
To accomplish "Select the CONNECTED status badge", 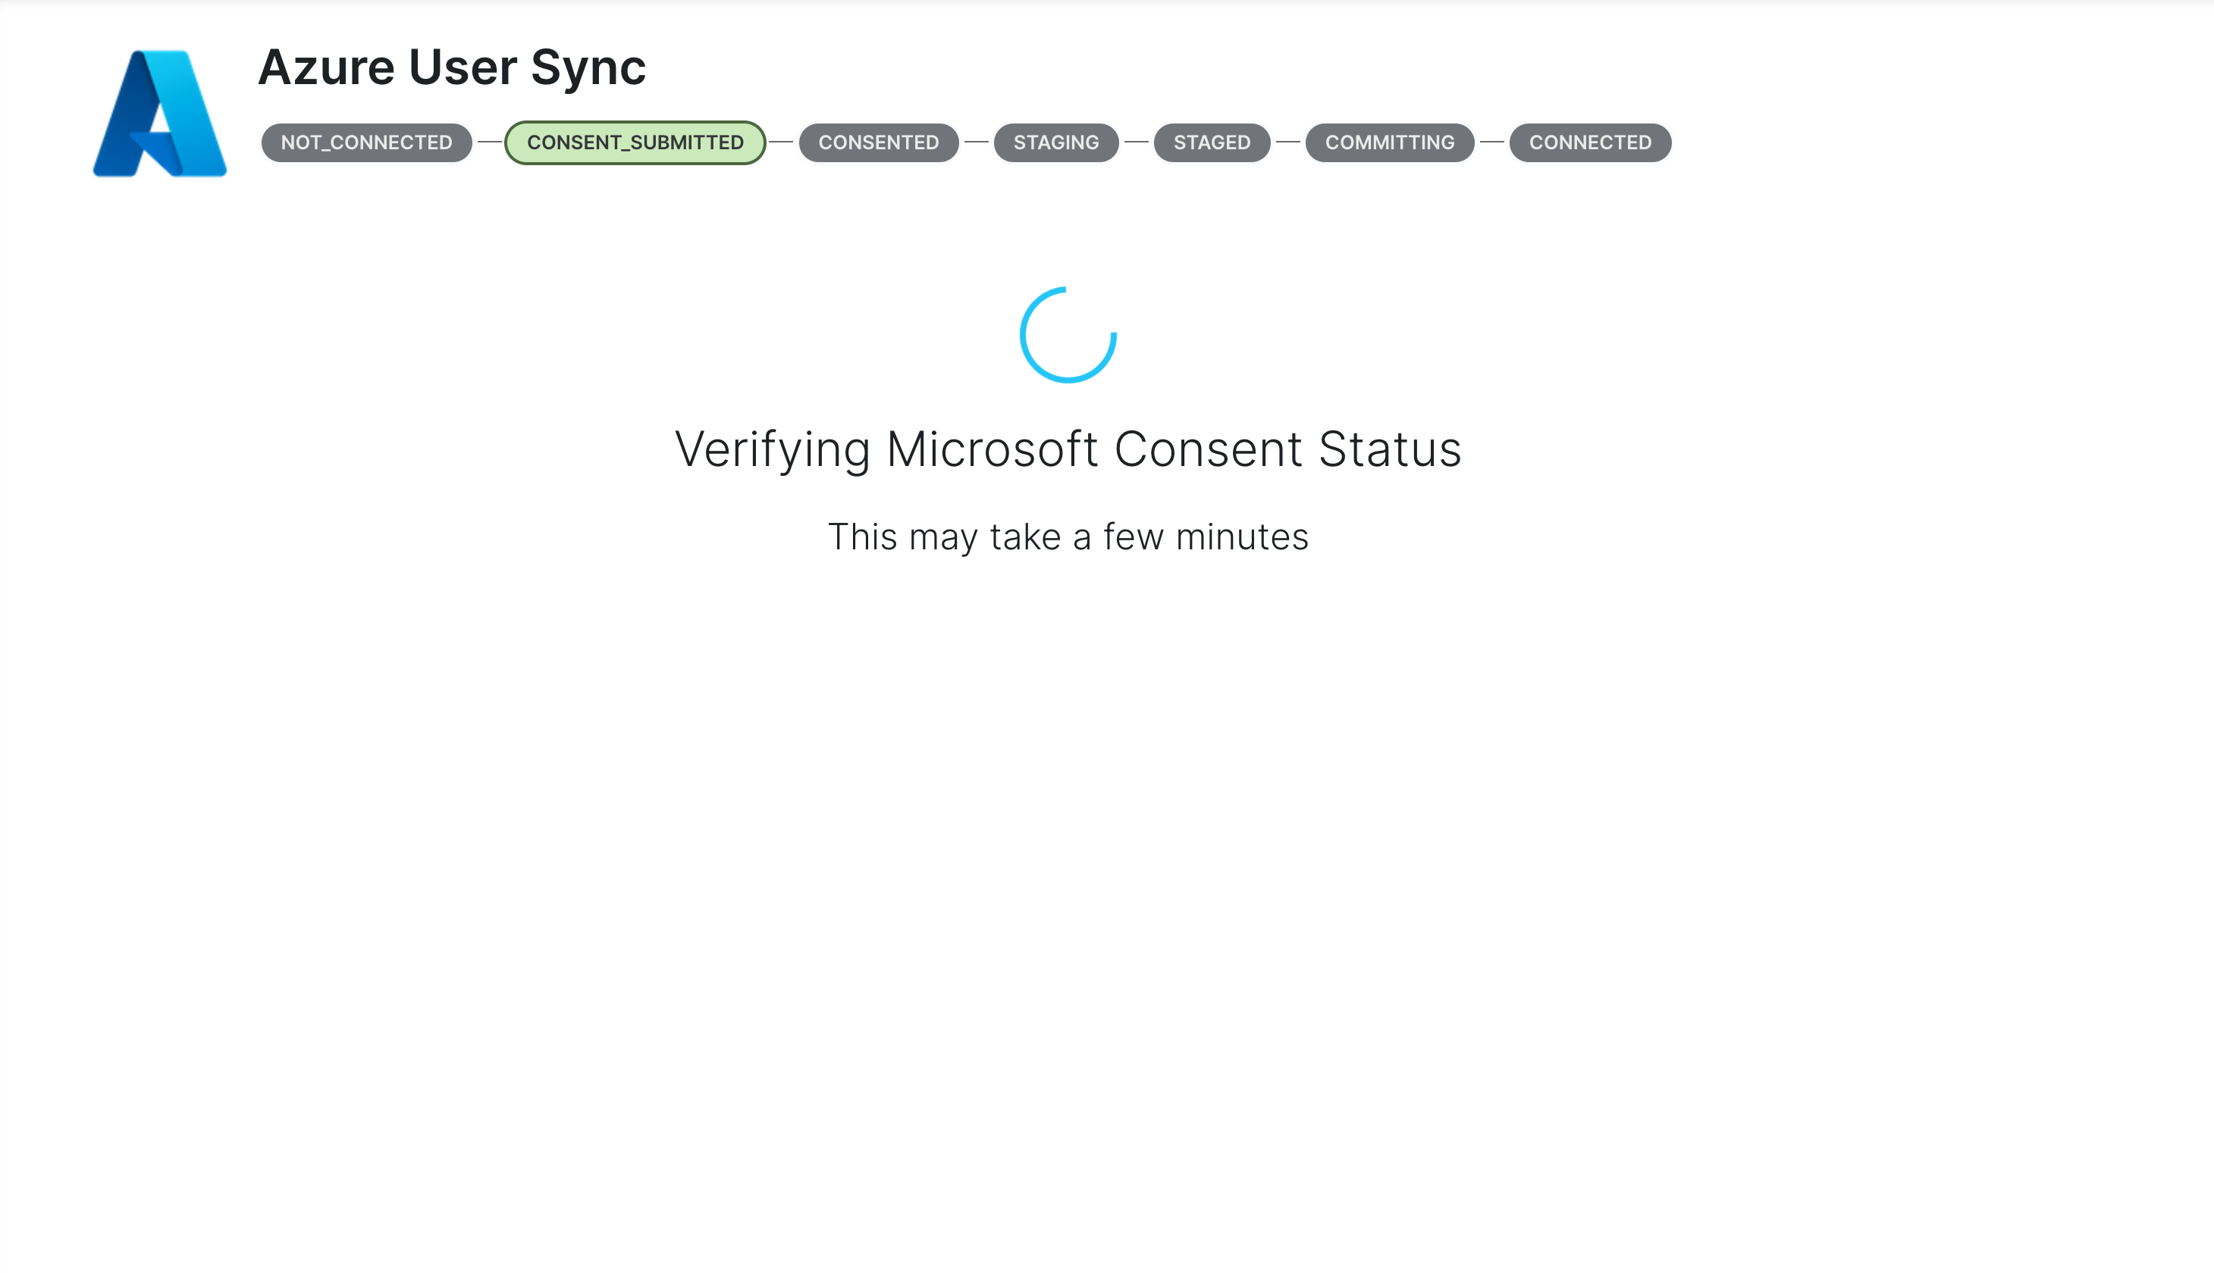I will click(x=1590, y=142).
